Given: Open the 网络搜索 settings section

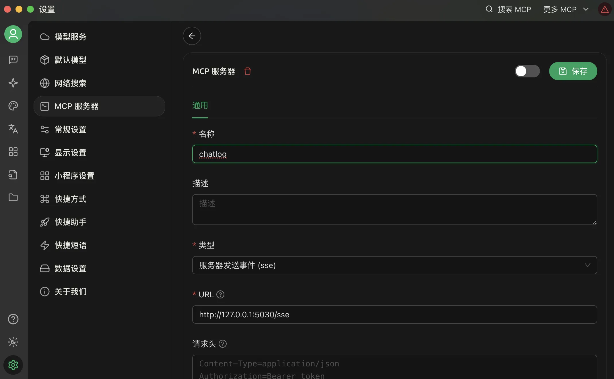Looking at the screenshot, I should [71, 83].
